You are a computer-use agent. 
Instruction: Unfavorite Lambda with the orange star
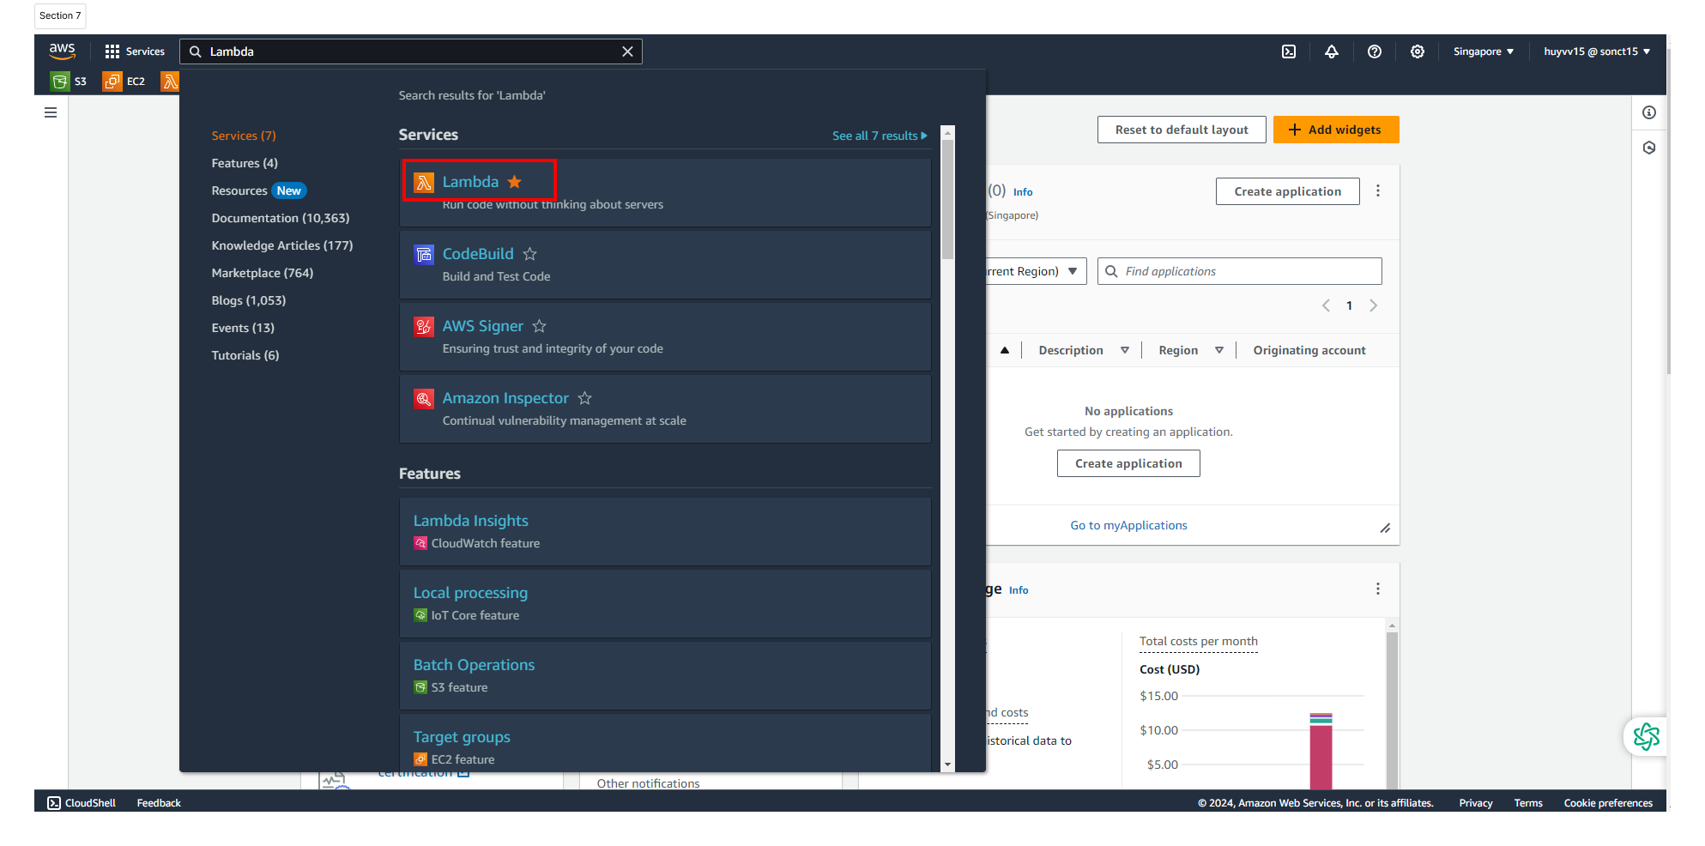click(x=515, y=182)
